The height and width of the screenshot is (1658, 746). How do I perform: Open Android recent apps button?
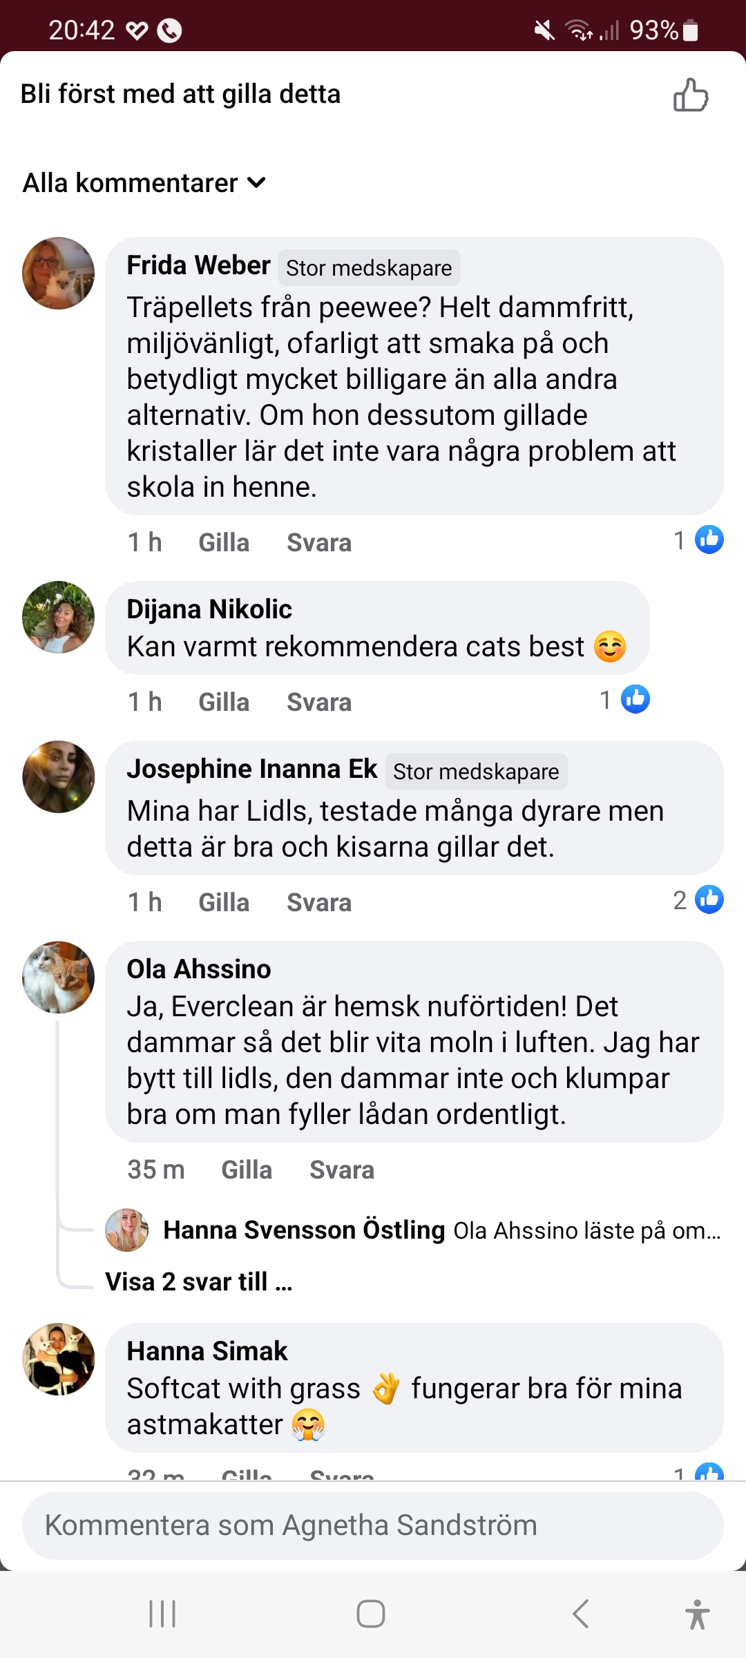(162, 1614)
